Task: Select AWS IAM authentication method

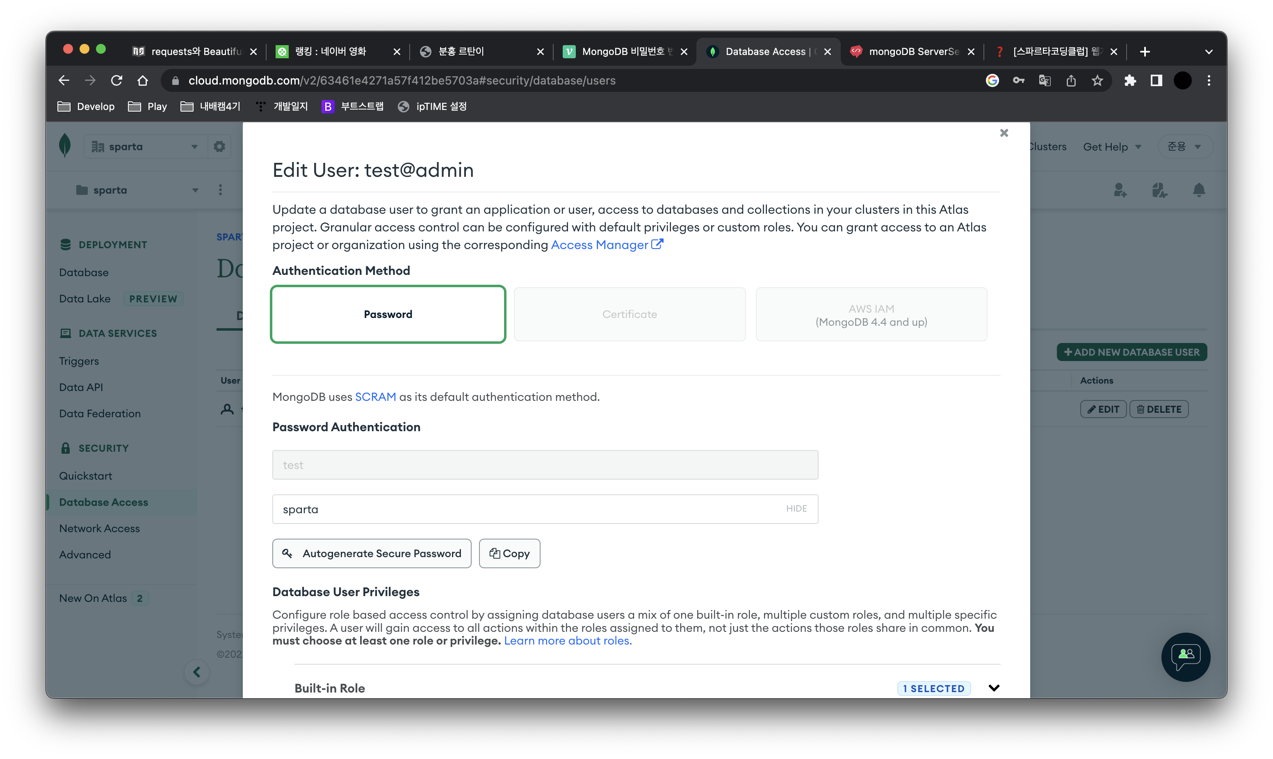Action: point(871,314)
